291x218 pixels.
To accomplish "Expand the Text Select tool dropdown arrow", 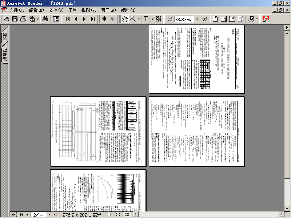I will point(152,19).
